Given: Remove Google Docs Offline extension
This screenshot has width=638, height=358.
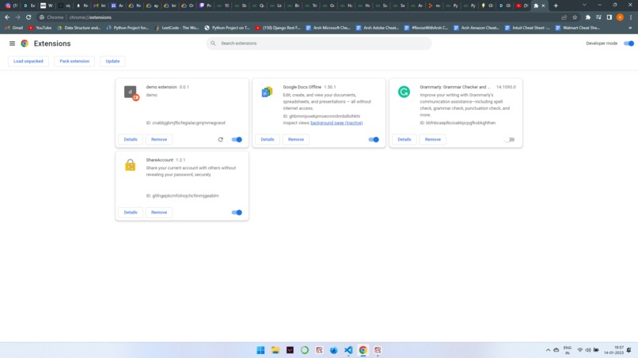Looking at the screenshot, I should pyautogui.click(x=296, y=139).
